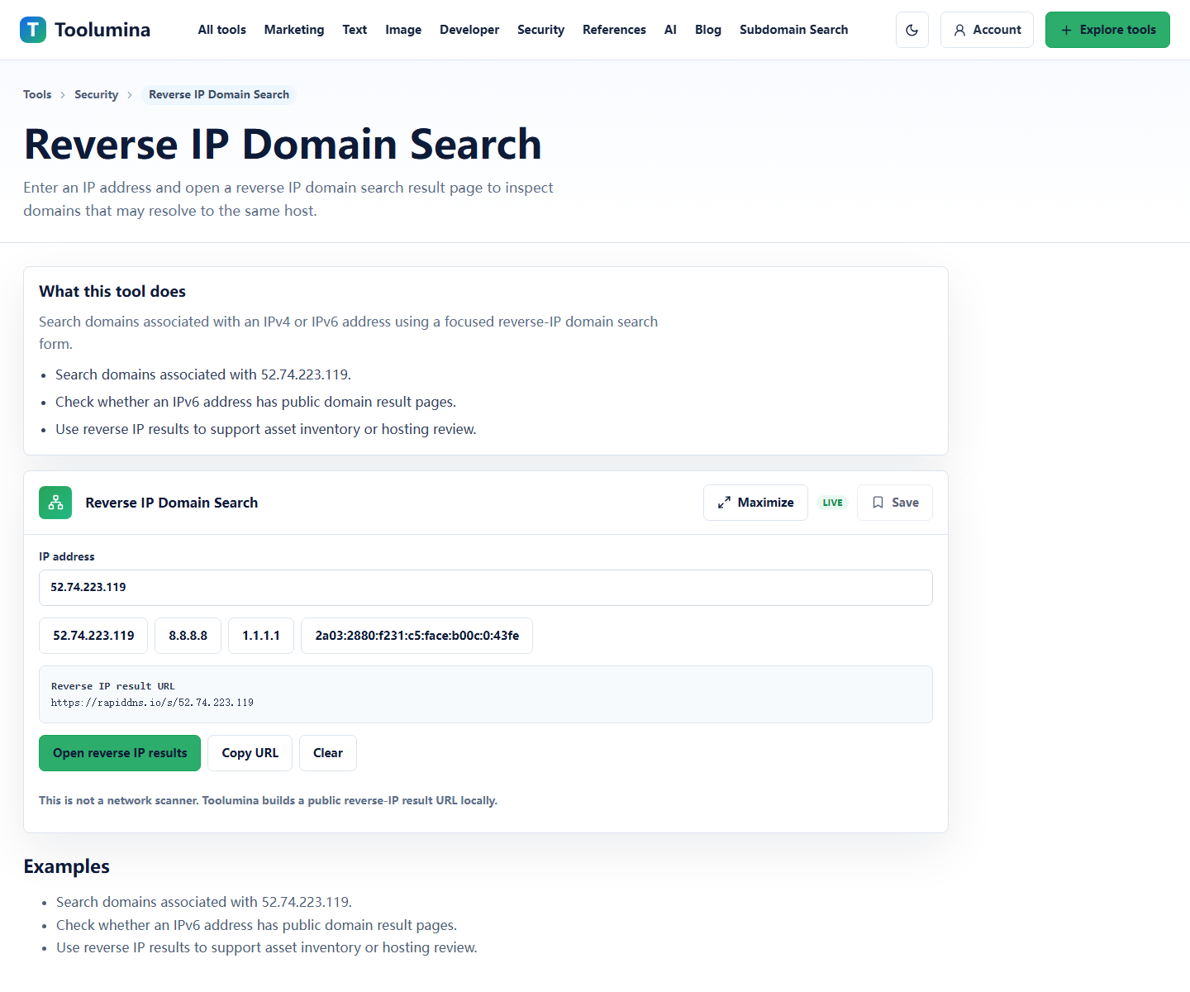Open the Account button
The image size is (1190, 992).
pos(987,30)
